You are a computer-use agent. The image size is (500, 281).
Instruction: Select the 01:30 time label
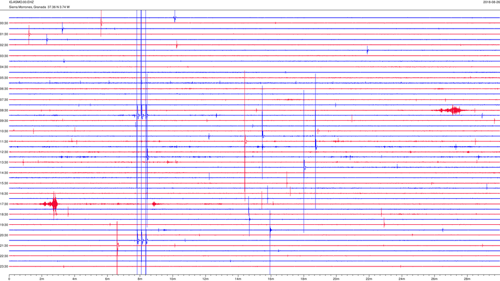tap(4, 34)
